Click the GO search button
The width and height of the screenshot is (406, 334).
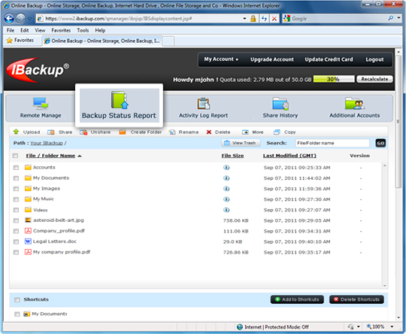point(380,143)
